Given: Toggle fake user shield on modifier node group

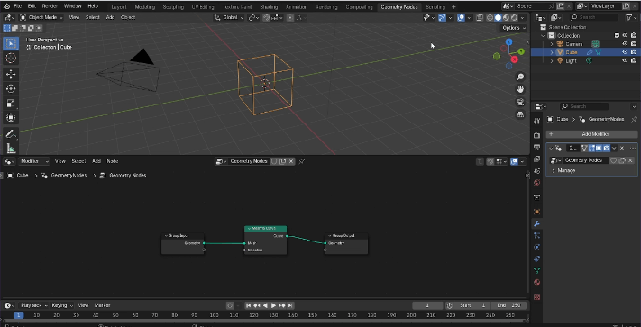Looking at the screenshot, I should [x=613, y=160].
